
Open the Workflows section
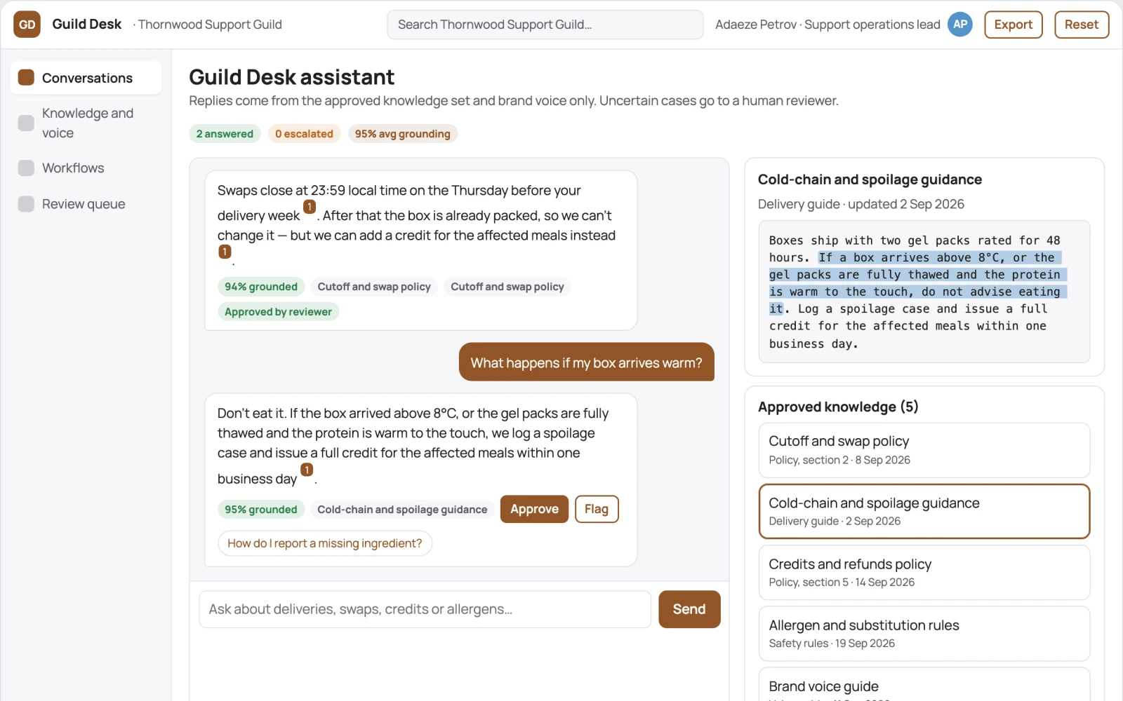pos(86,168)
